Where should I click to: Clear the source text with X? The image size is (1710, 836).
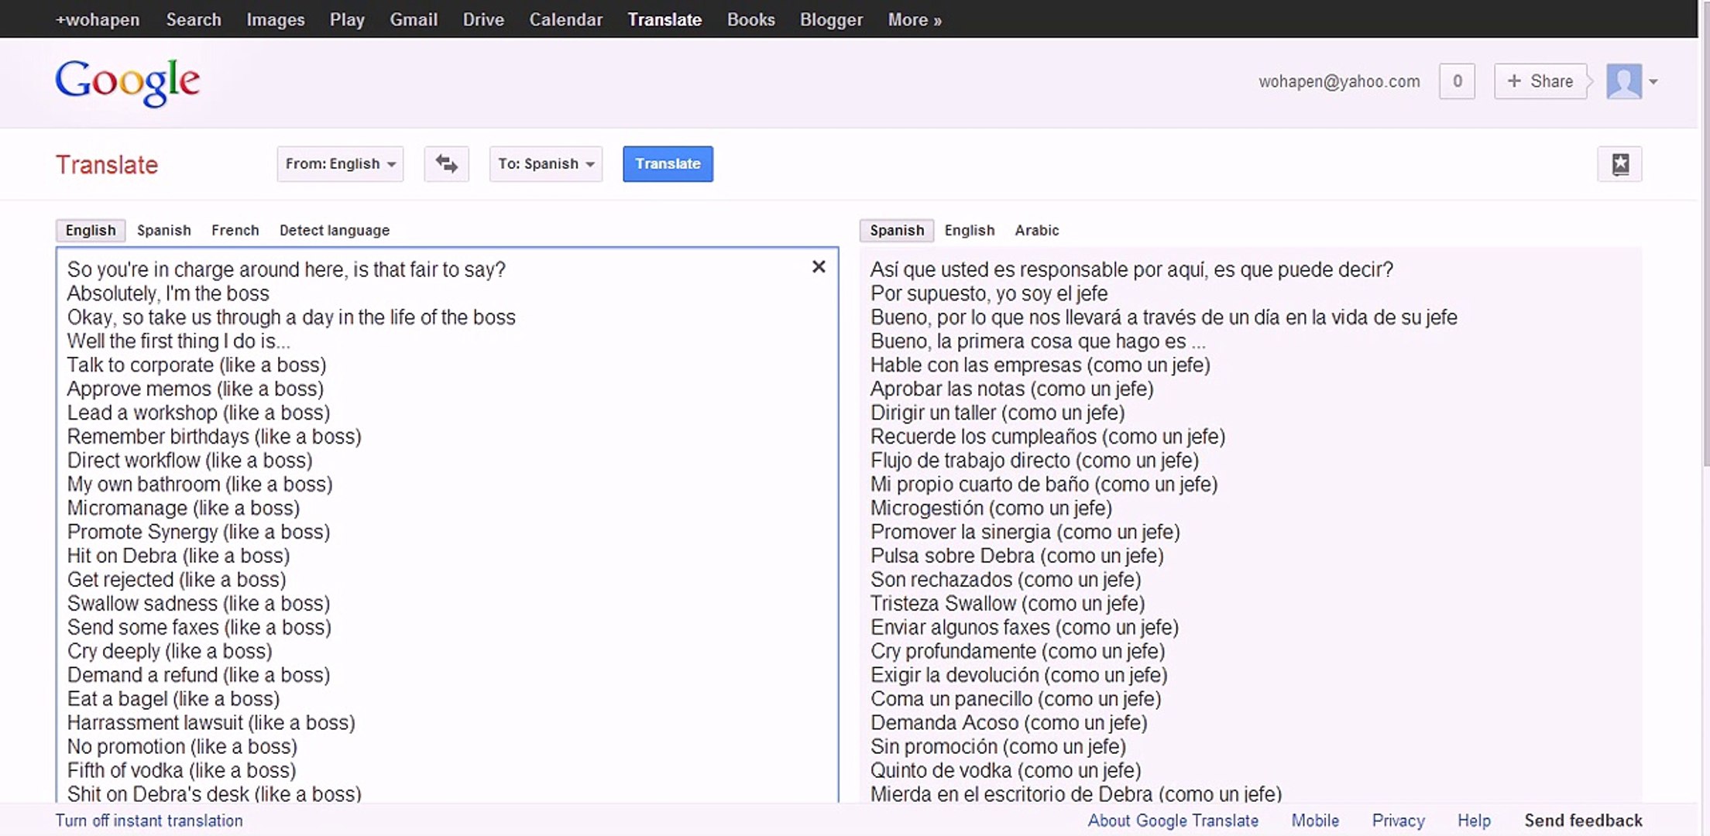click(819, 267)
